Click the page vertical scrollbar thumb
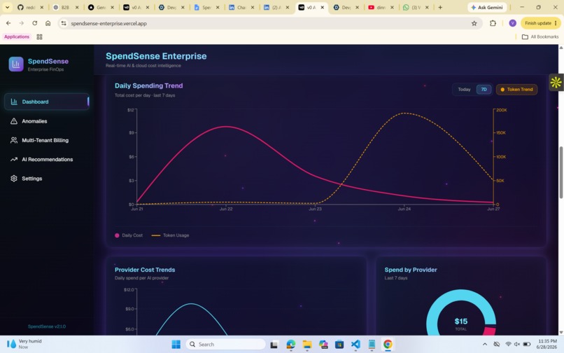564x353 pixels. 561,172
